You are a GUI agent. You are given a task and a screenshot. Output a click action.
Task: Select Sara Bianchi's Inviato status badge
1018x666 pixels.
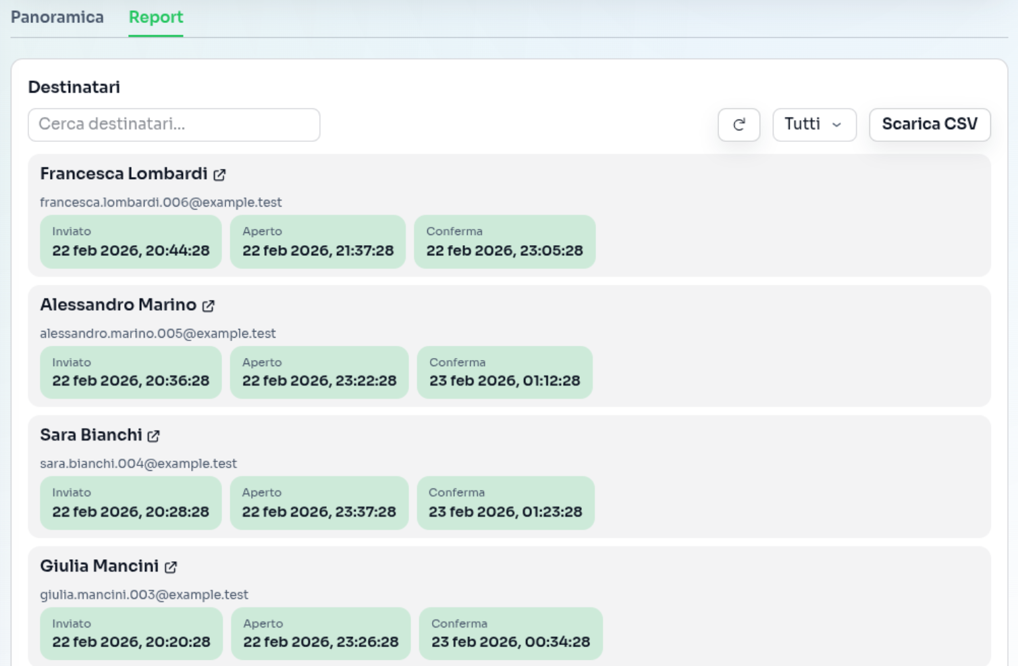(130, 503)
